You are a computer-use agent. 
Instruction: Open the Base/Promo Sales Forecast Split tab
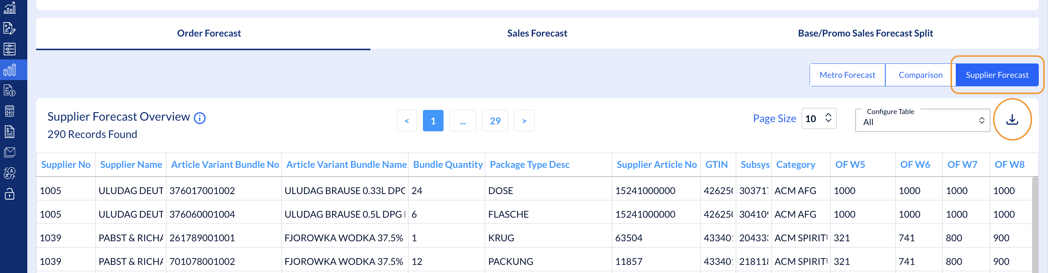pos(865,33)
